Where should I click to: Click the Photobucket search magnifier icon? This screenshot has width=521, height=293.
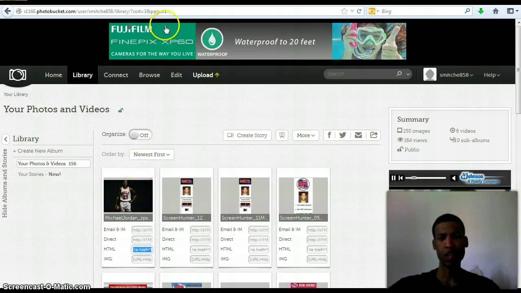pyautogui.click(x=399, y=74)
